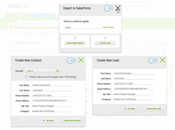175x130 pixels.
Task: Edit First Name field in Create New Lead
Action: point(133,73)
